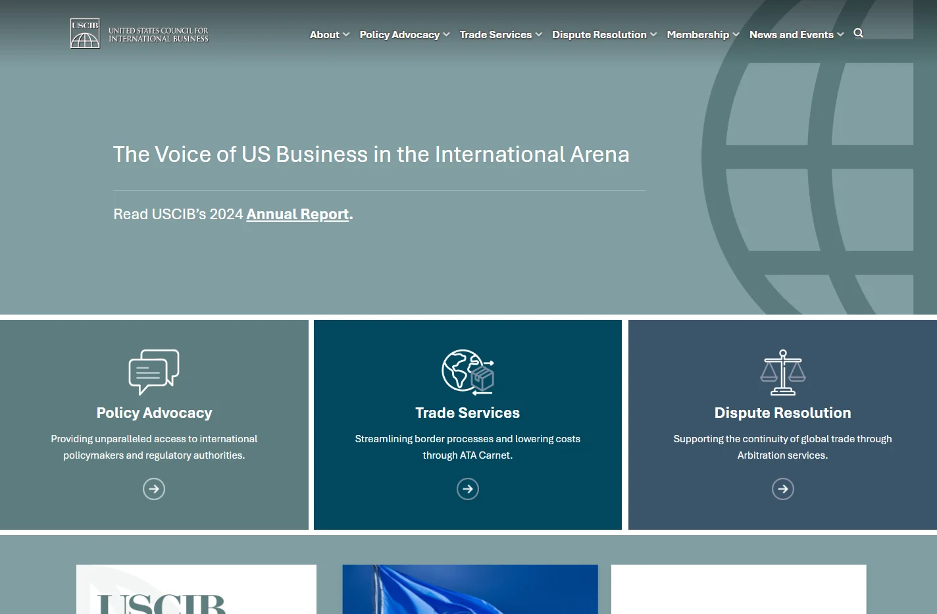Click the Trade Services card heading
937x614 pixels.
coord(468,413)
